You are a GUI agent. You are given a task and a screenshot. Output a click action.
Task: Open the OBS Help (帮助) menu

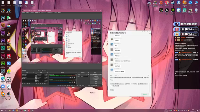(59, 13)
